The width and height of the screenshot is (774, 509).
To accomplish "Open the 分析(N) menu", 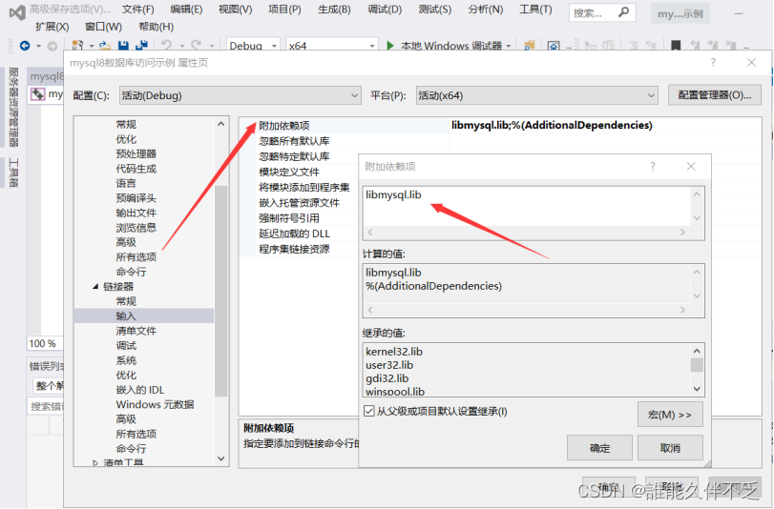I will 485,10.
